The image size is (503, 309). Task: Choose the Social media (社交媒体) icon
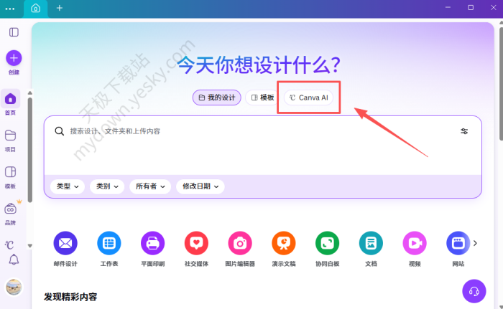click(x=196, y=243)
